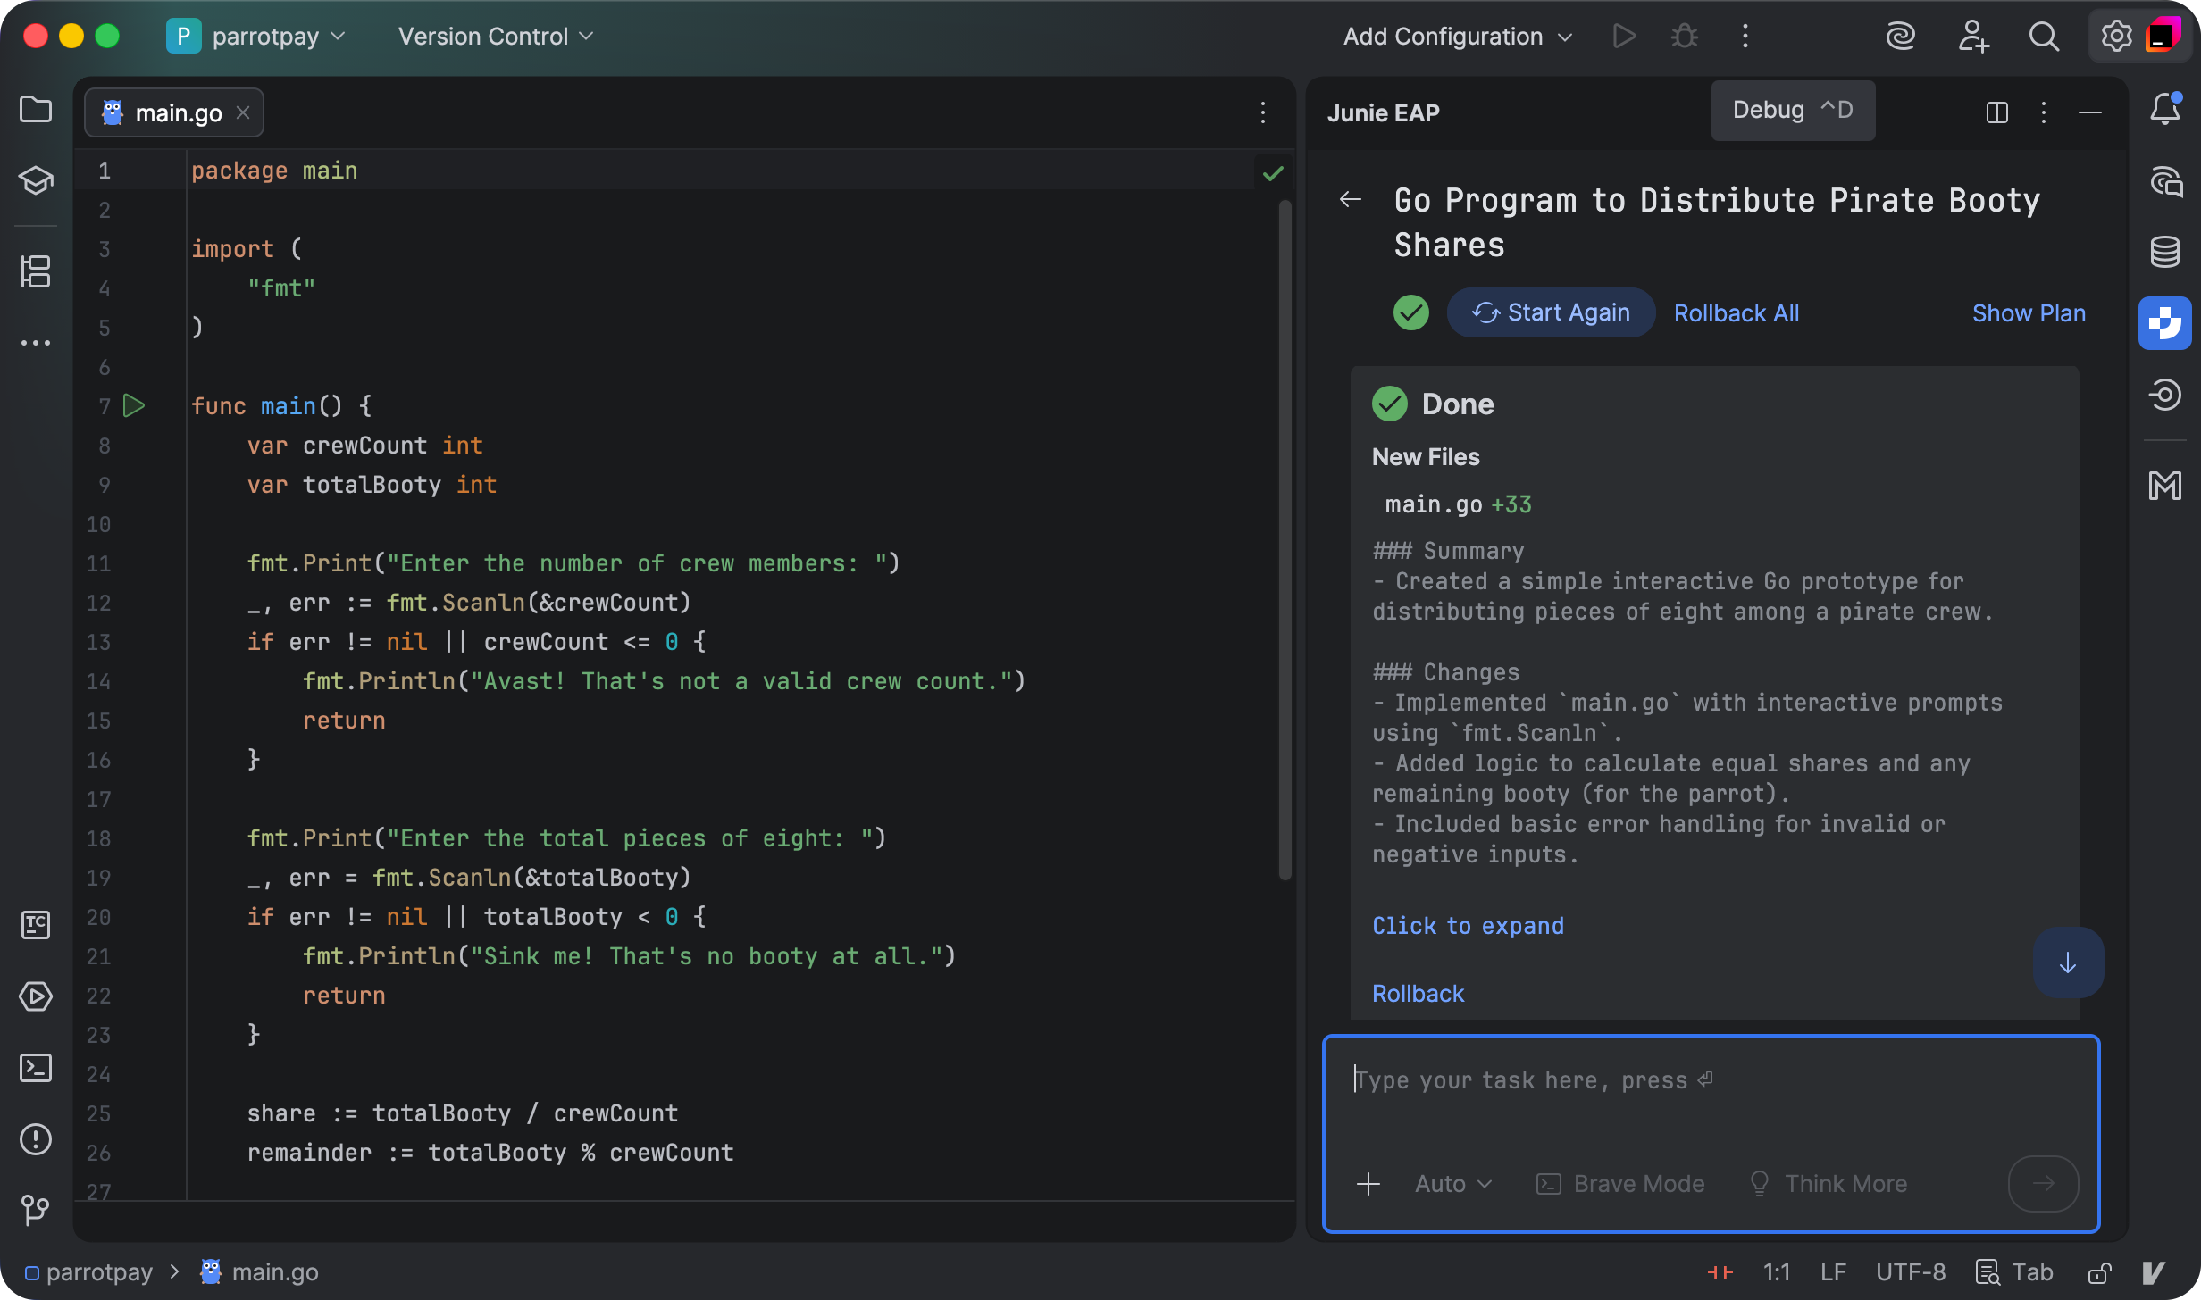The width and height of the screenshot is (2201, 1300).
Task: Open the Git branch tool window
Action: click(36, 1210)
